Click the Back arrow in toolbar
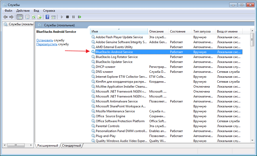Viewport: 257px width, 156px height. [5, 17]
